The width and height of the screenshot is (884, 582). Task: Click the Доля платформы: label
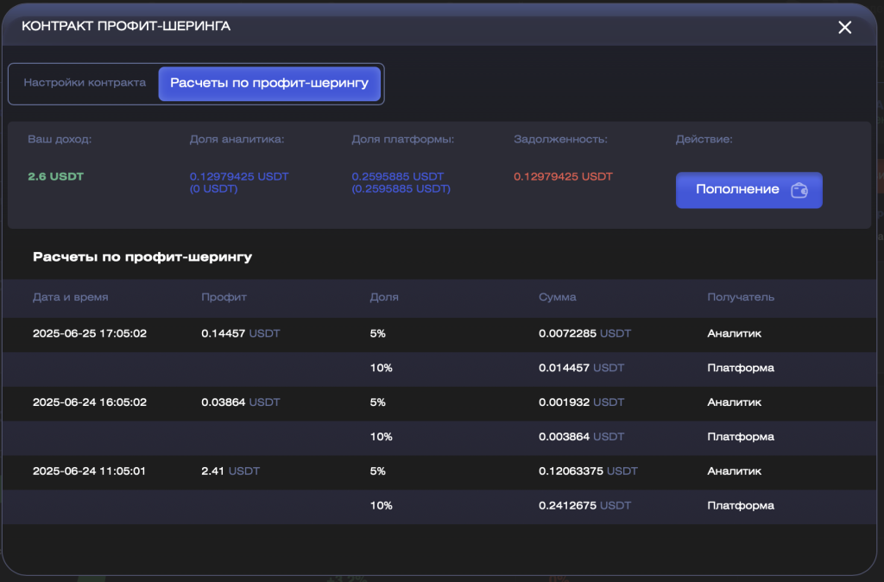coord(402,139)
